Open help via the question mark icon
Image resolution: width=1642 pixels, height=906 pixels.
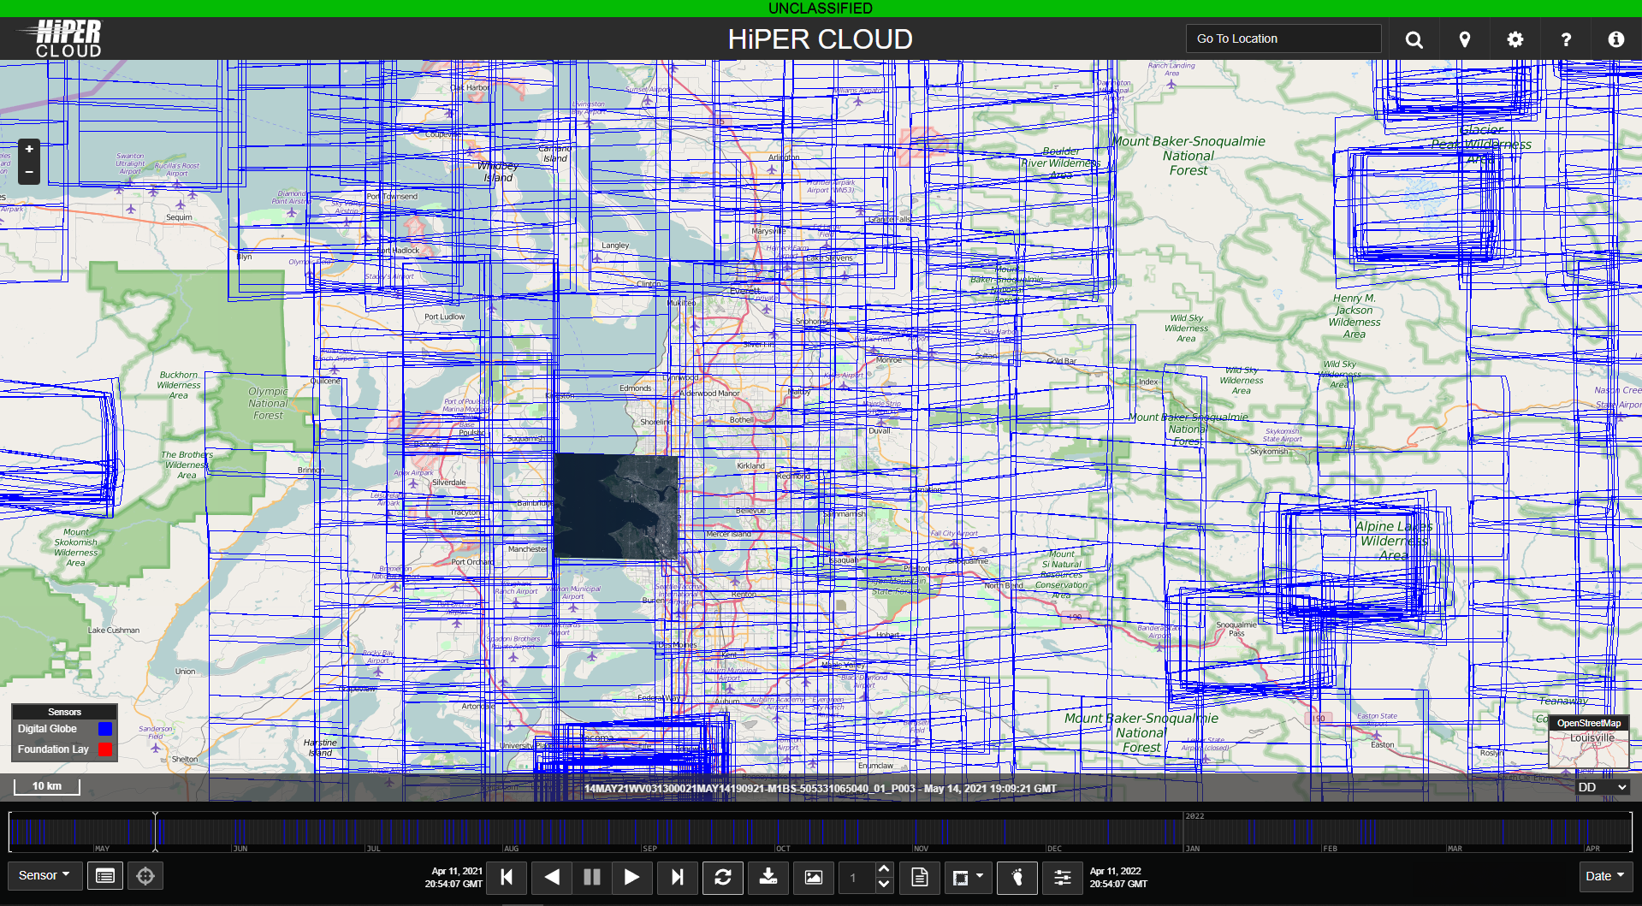(1565, 39)
